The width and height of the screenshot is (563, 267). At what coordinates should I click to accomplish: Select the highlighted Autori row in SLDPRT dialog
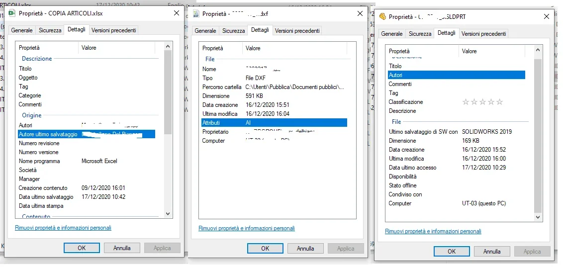click(x=457, y=75)
